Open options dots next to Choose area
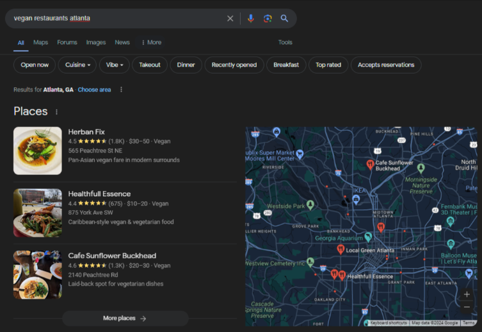Screen dimensions: 482x332 pyautogui.click(x=121, y=90)
